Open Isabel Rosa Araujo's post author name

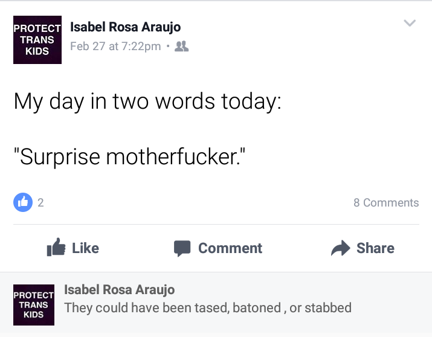point(125,27)
